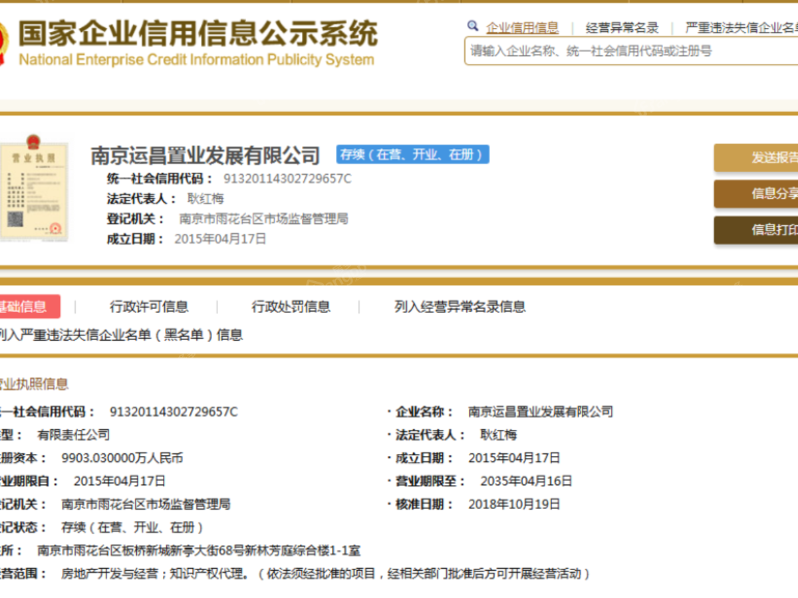Switch to the 行政许可信息 tab
Image resolution: width=798 pixels, height=598 pixels.
click(149, 307)
